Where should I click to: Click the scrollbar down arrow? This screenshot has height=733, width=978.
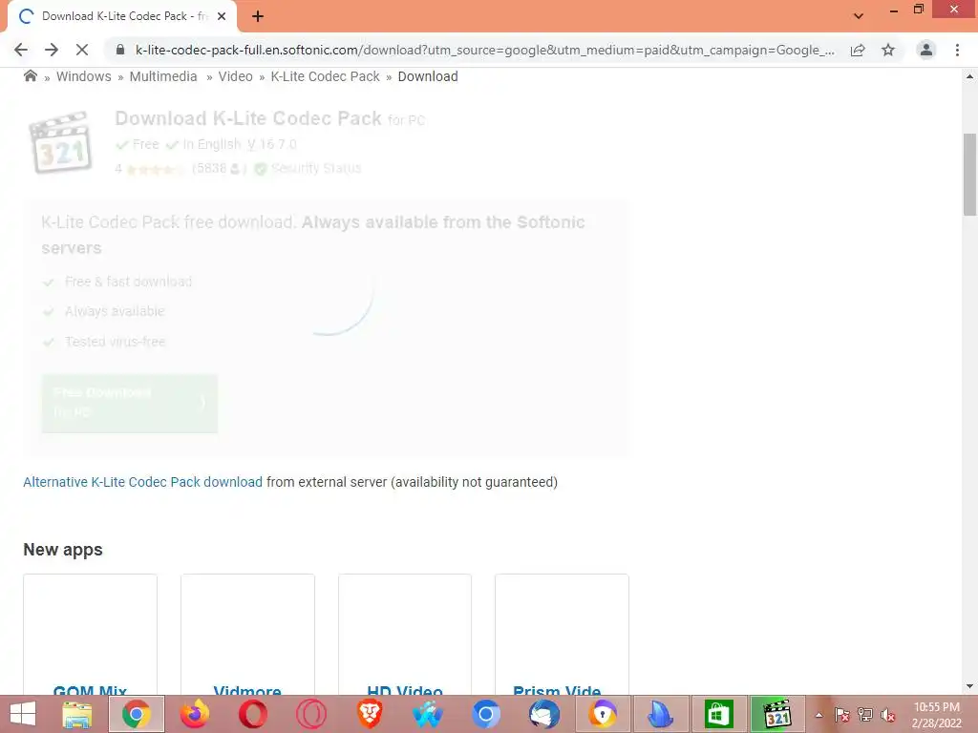[969, 686]
